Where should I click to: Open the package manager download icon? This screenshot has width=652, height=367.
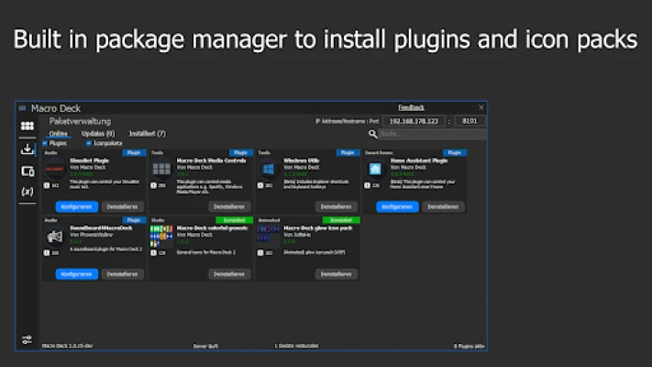click(28, 149)
